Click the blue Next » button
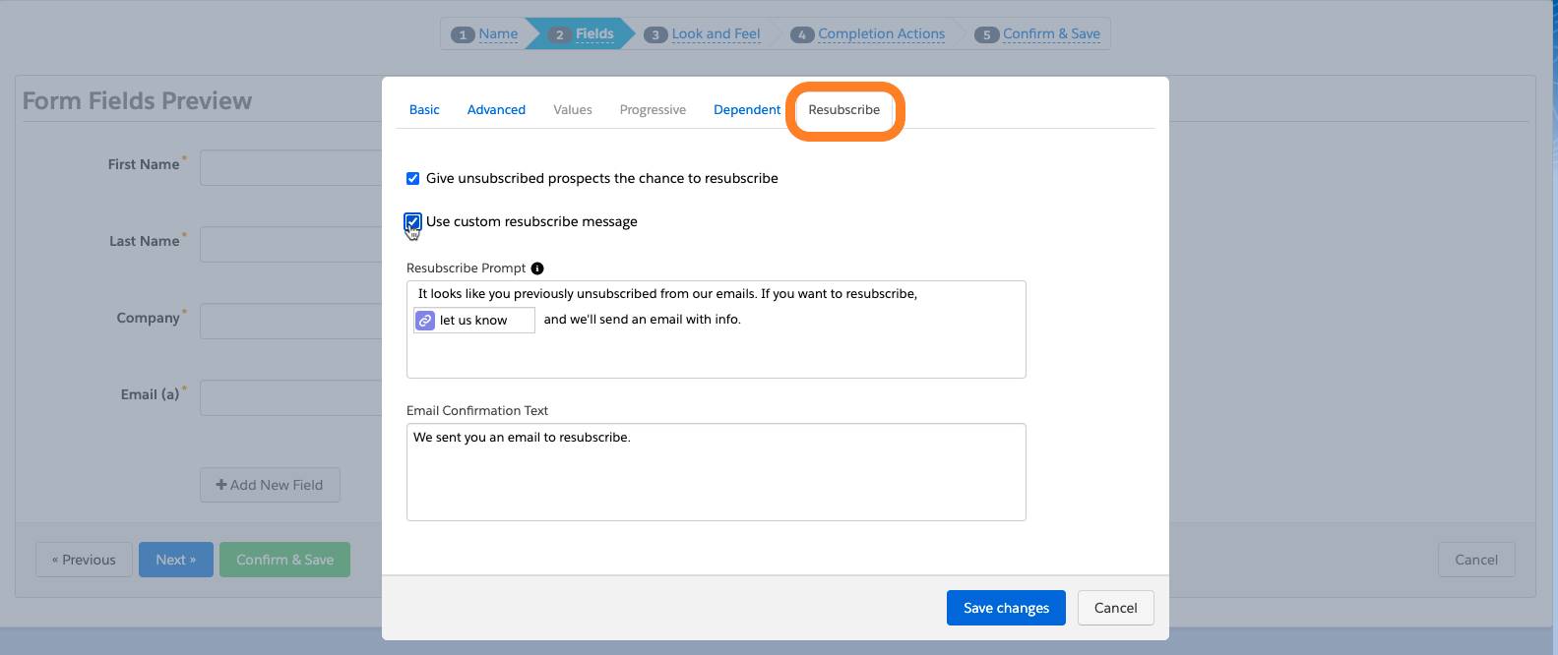This screenshot has height=655, width=1558. pyautogui.click(x=176, y=560)
